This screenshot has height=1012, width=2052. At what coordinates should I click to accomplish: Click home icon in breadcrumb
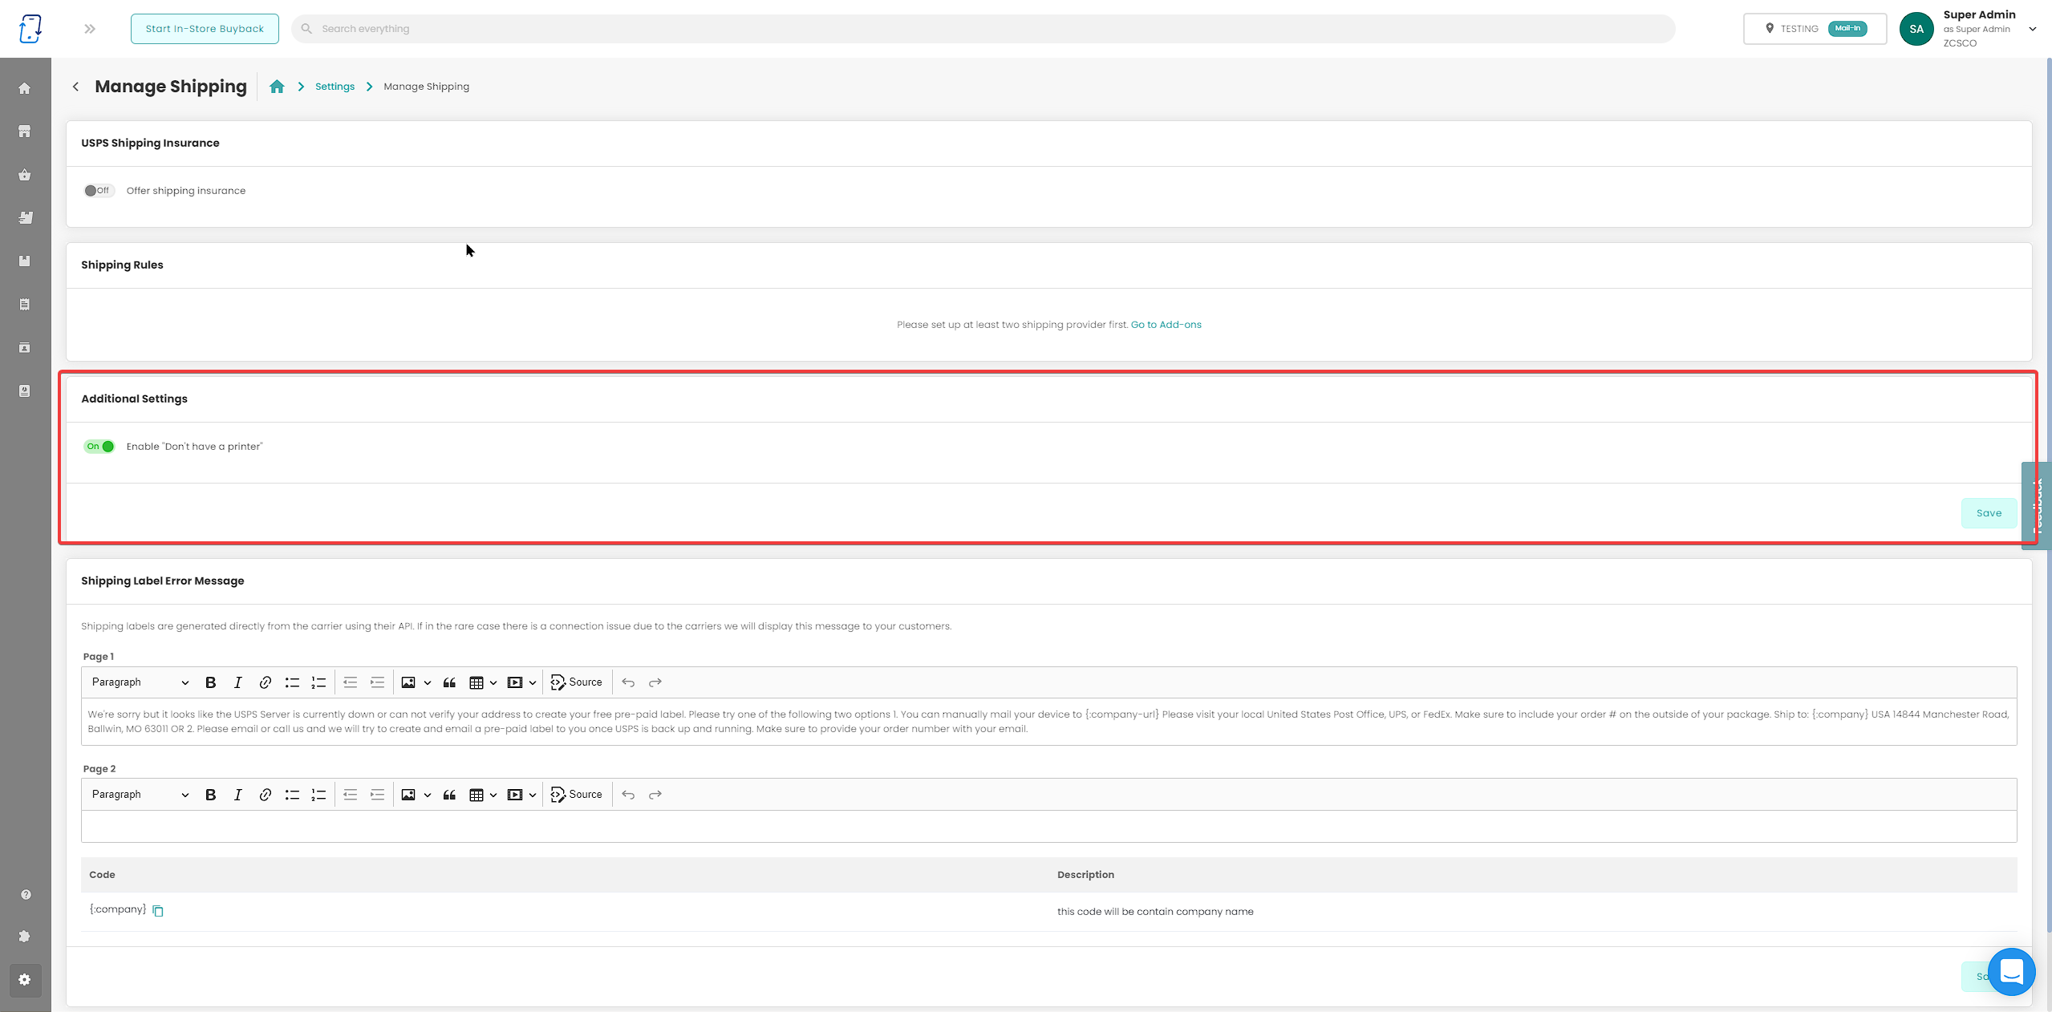point(277,87)
